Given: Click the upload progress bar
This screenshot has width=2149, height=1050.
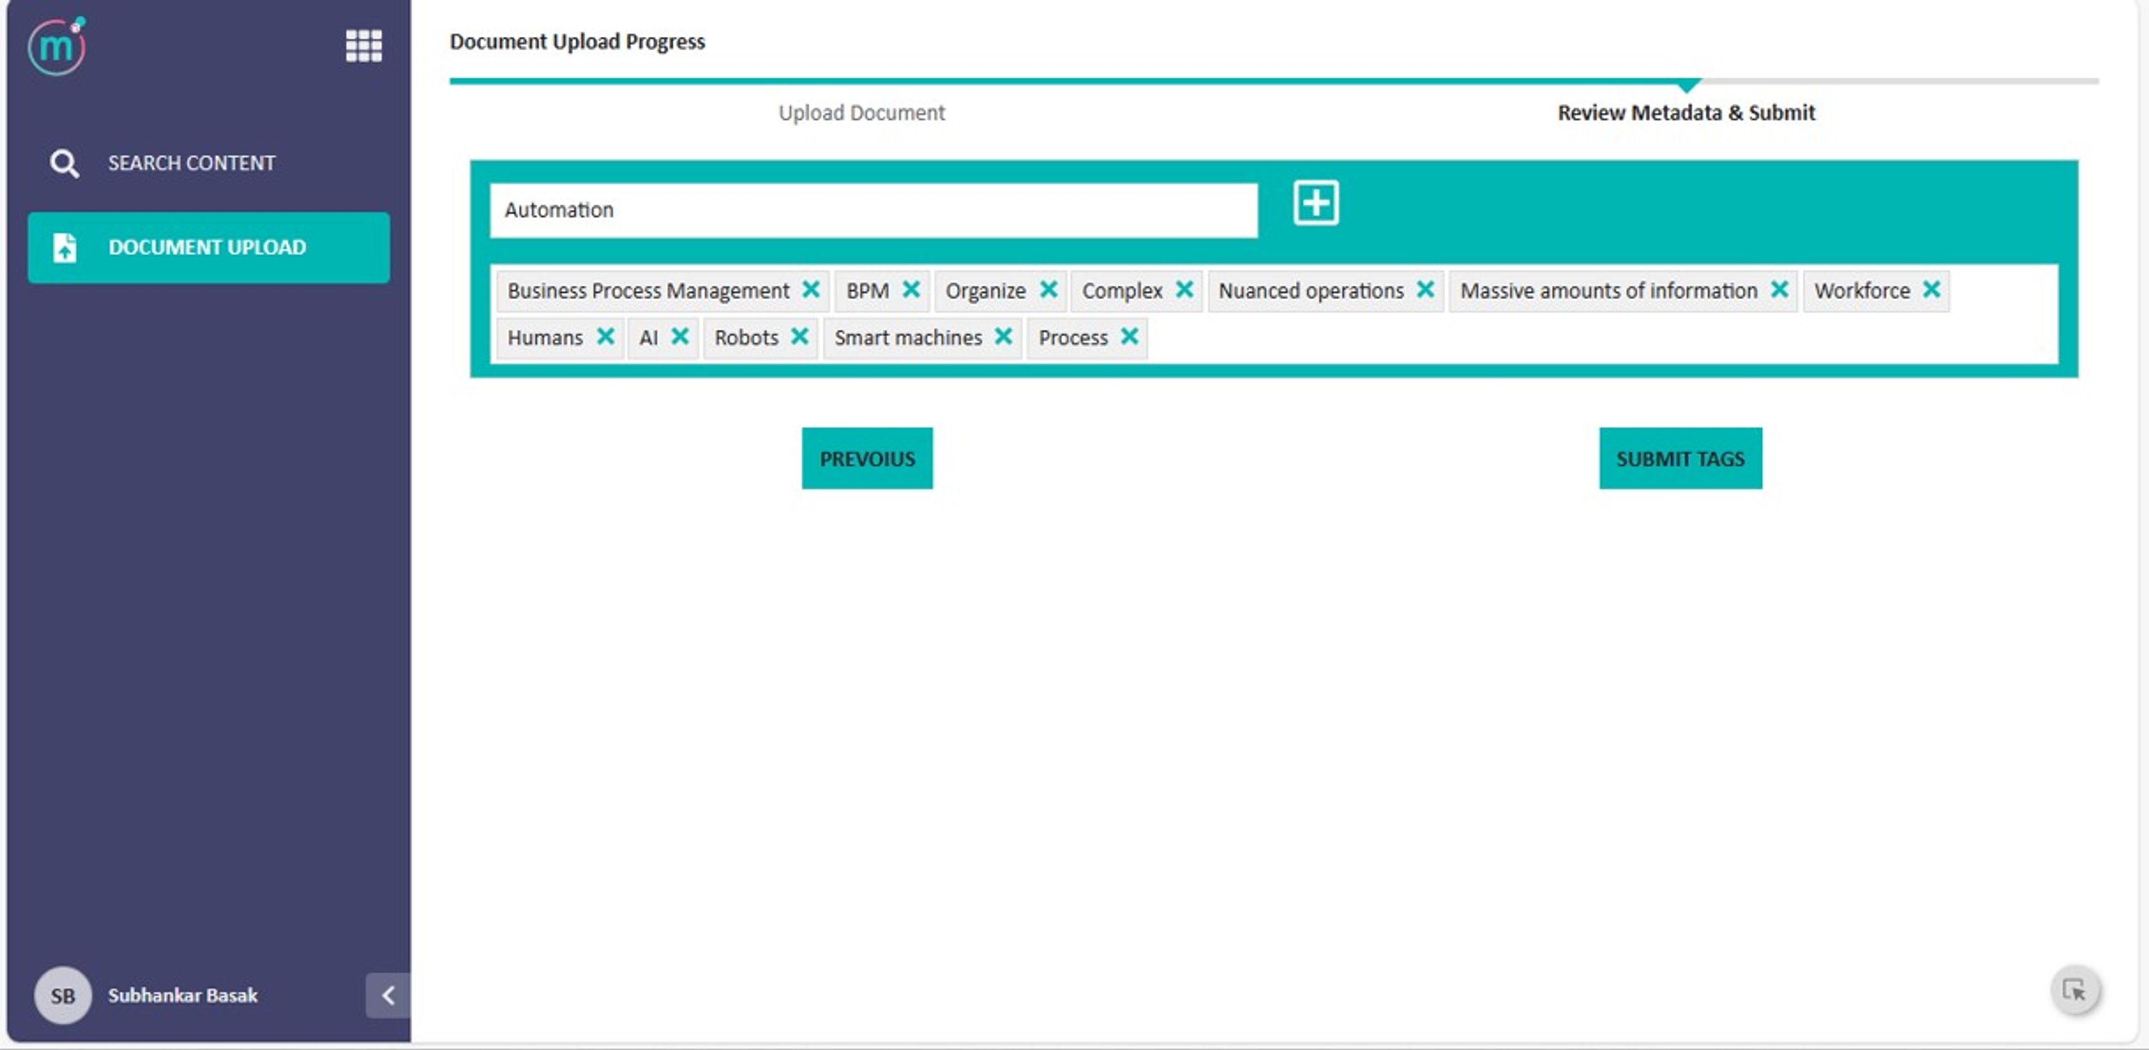Looking at the screenshot, I should click(x=1274, y=82).
